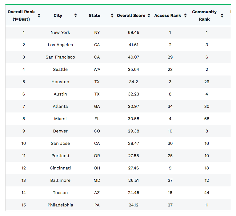Screen dimensions: 236x216
Task: Click the Community Rank header text
Action: click(x=204, y=15)
